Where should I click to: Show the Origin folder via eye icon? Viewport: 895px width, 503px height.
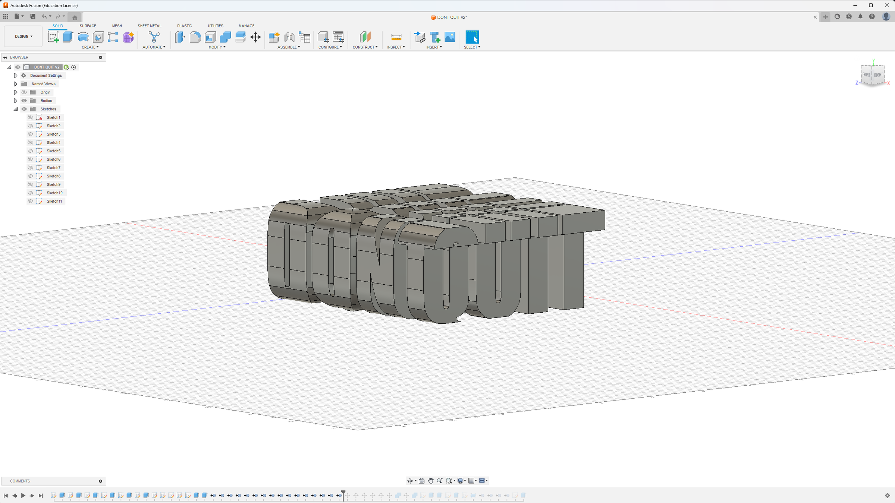pos(24,92)
